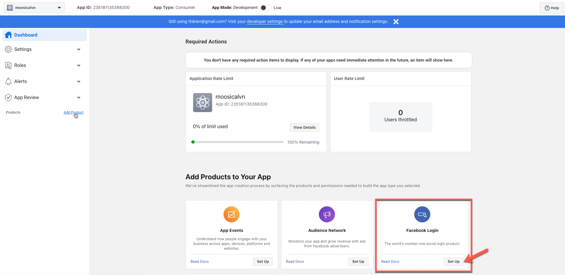Screen dimensions: 565x275
Task: Expand the Settings sidebar section
Action: pyautogui.click(x=79, y=49)
